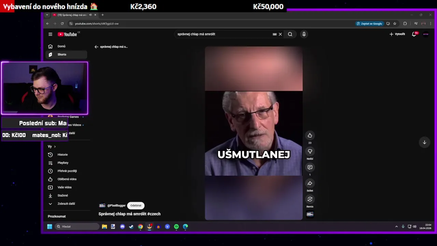Open Oblíbená videa
The image size is (437, 246).
point(66,179)
